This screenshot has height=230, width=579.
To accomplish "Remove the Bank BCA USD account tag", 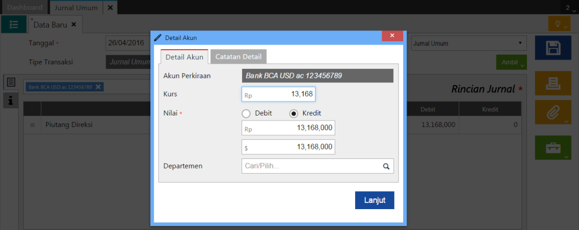I will 98,87.
